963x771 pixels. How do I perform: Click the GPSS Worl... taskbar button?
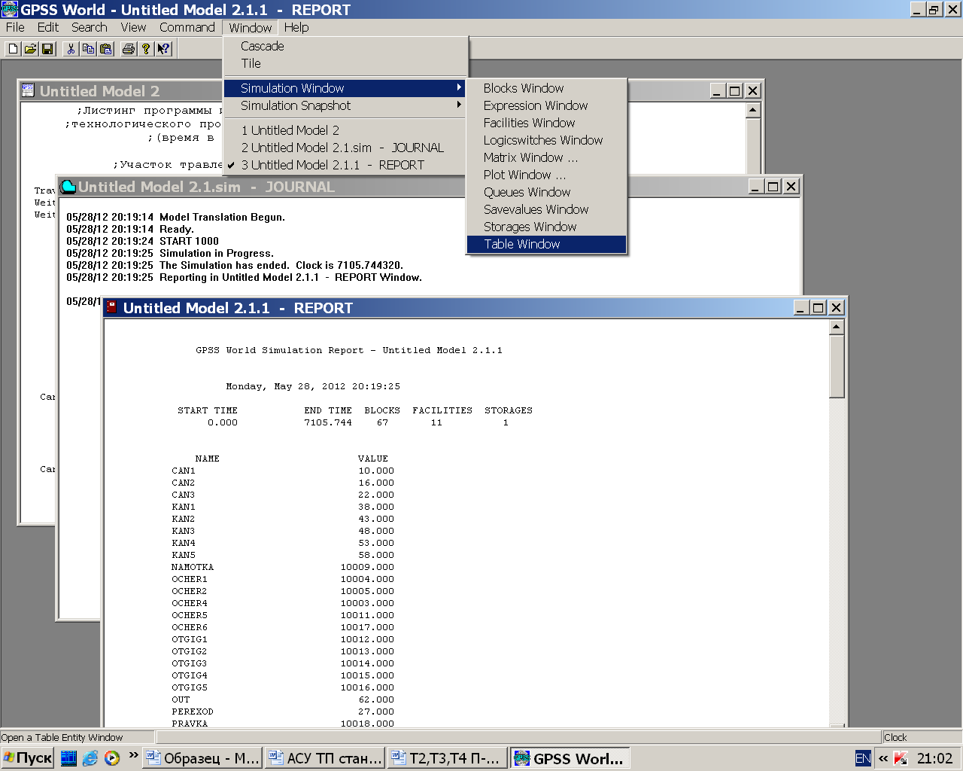click(x=570, y=758)
